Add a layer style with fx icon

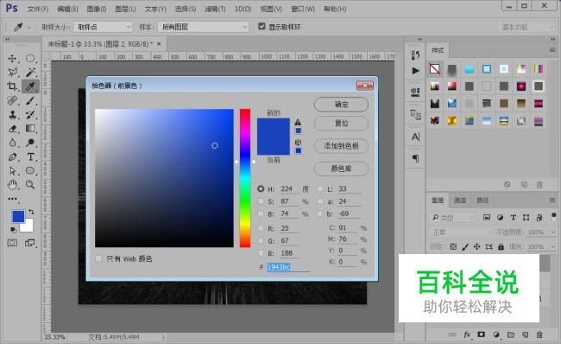(467, 334)
